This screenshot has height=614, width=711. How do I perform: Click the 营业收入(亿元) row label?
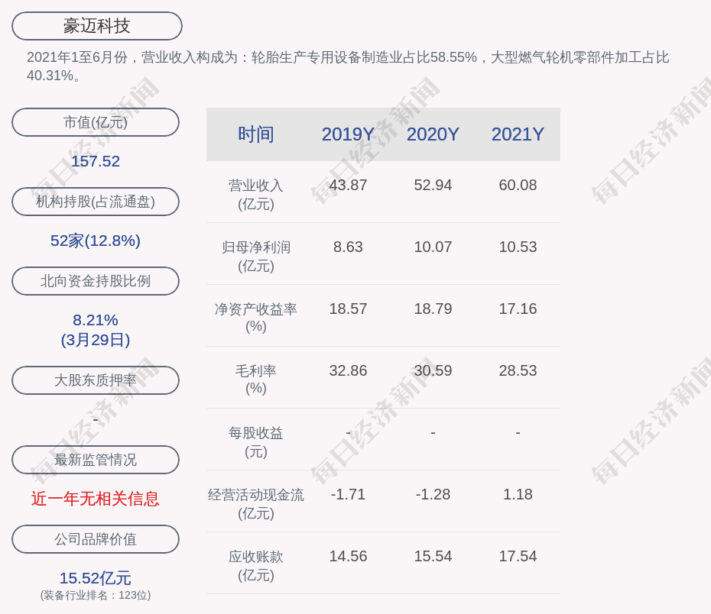(256, 195)
